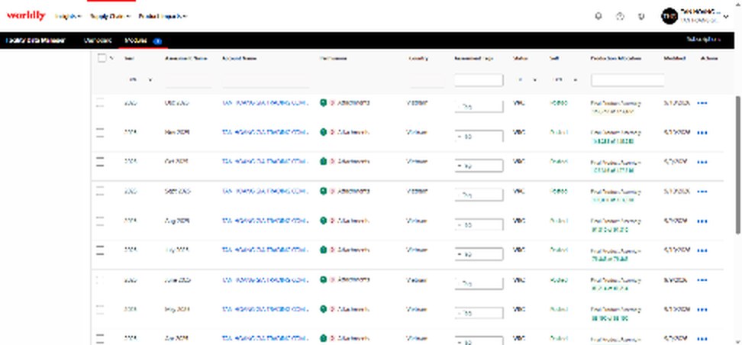Select the Sept row checkbox
Screen dimensions: 742x345
click(100, 191)
